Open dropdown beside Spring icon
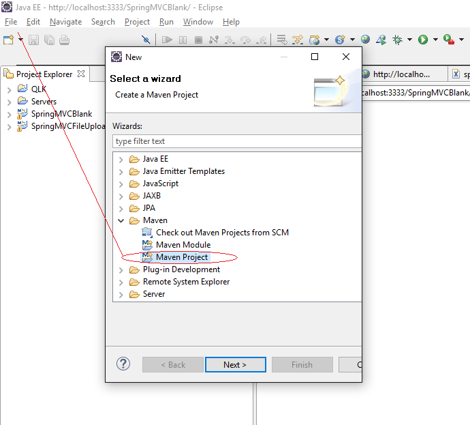 353,40
